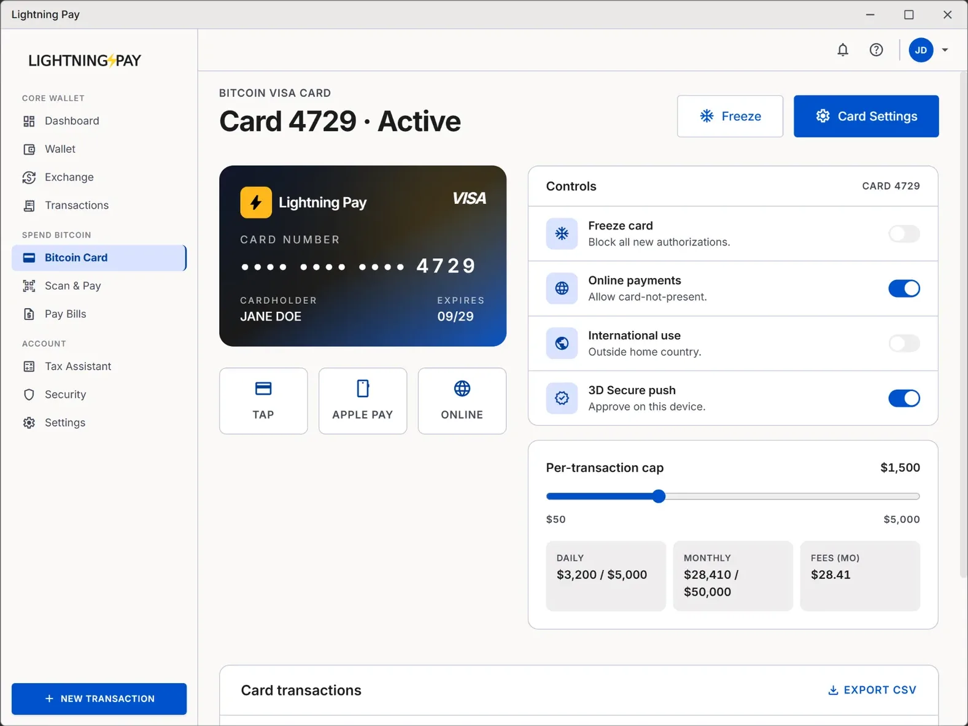Open Pay Bills in the sidebar
This screenshot has height=726, width=968.
pos(99,314)
